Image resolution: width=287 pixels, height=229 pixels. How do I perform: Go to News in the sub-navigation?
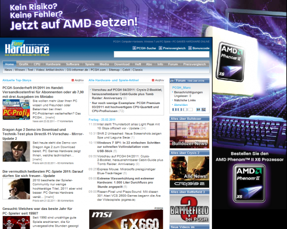8,70
